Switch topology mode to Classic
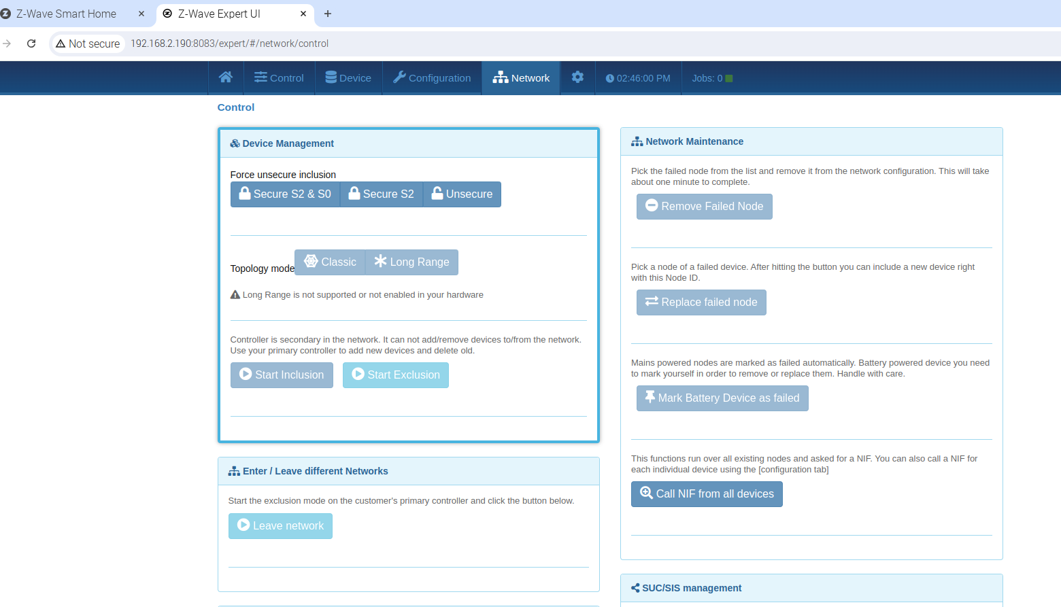Screen dimensions: 1061x607 (x=330, y=262)
